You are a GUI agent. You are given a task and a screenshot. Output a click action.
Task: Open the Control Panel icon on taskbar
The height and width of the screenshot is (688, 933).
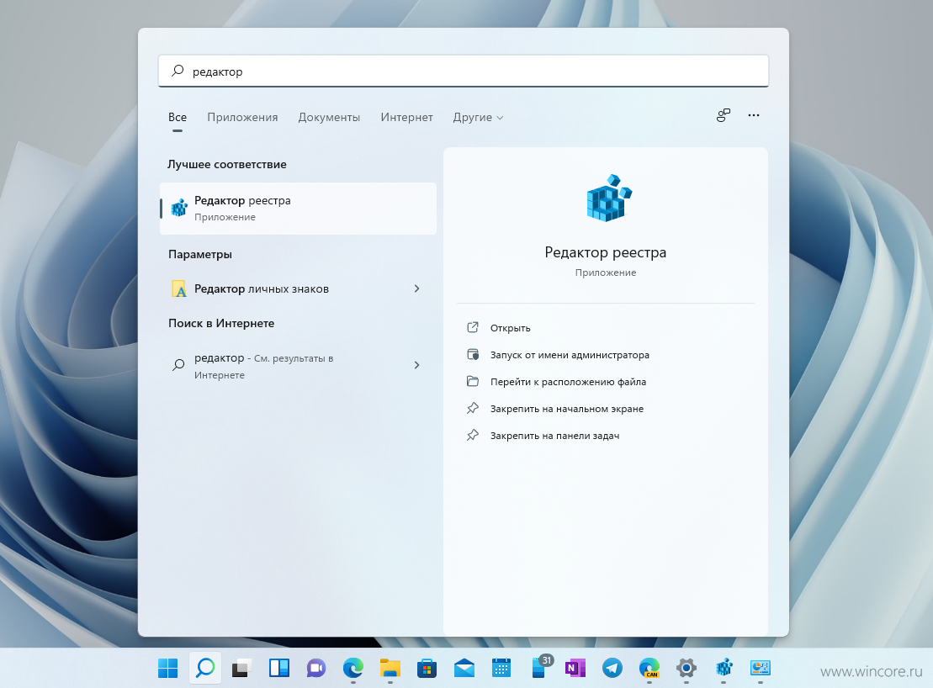[x=761, y=668]
